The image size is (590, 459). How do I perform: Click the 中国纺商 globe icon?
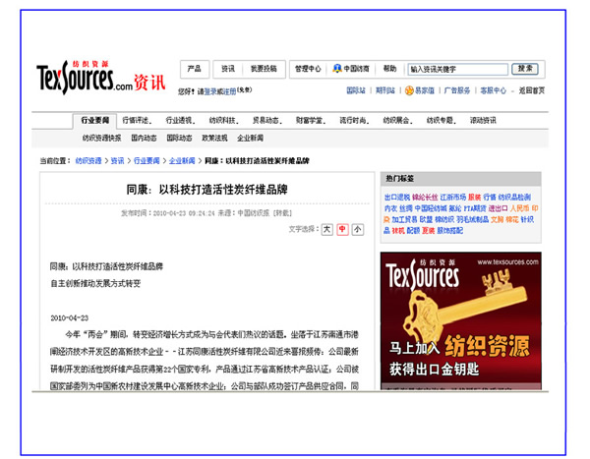(x=336, y=69)
